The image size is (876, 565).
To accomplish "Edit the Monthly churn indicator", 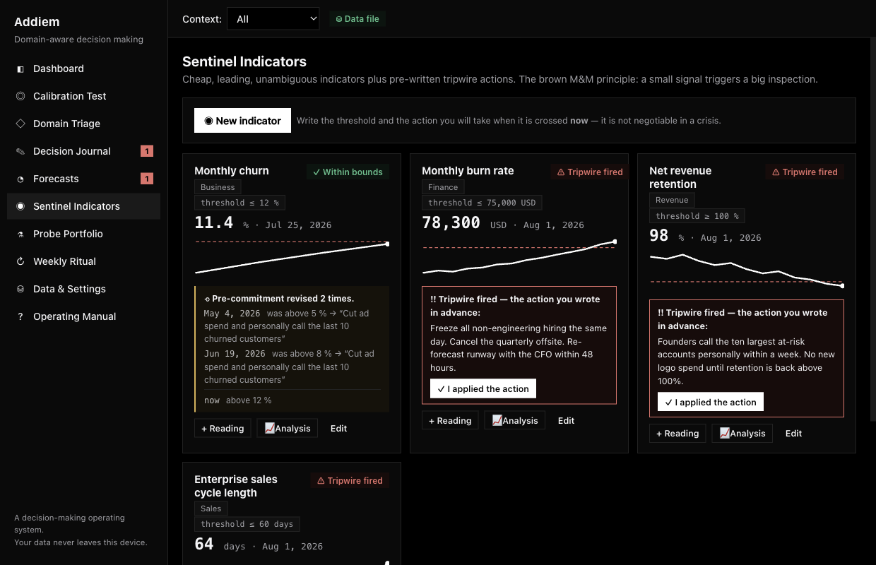I will (x=338, y=428).
